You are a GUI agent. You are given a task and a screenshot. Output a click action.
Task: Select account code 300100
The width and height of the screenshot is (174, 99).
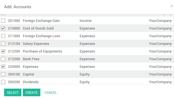[x=14, y=74]
